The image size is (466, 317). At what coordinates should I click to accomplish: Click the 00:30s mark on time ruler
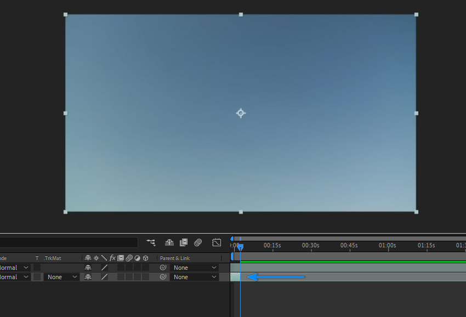pyautogui.click(x=311, y=246)
